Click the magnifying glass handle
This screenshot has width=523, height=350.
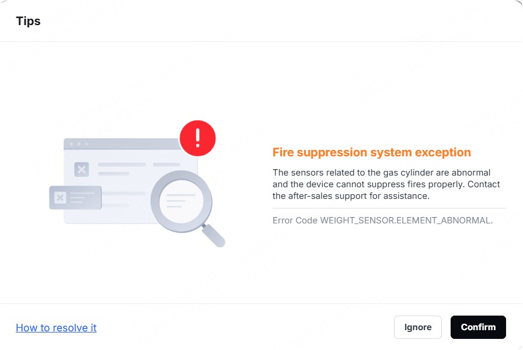click(x=214, y=235)
